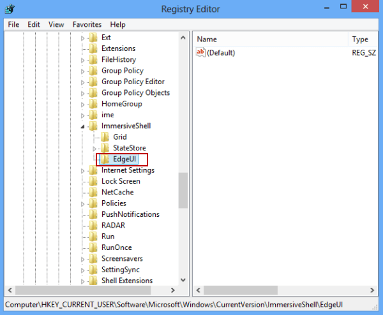The height and width of the screenshot is (315, 383).
Task: Click the Grid folder icon
Action: point(105,137)
